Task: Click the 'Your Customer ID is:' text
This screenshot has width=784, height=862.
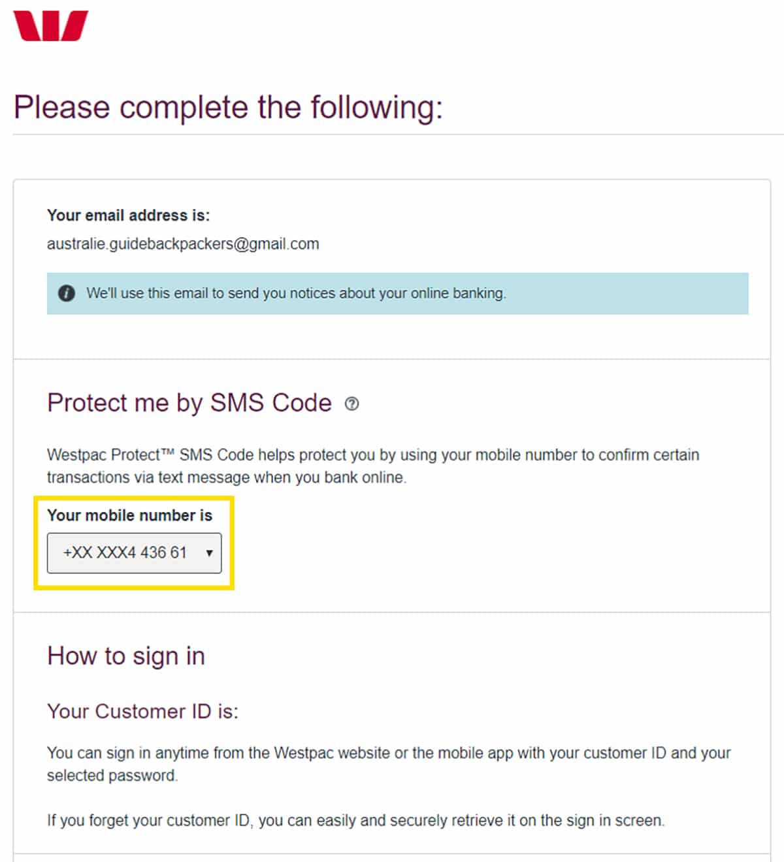Action: pyautogui.click(x=142, y=711)
